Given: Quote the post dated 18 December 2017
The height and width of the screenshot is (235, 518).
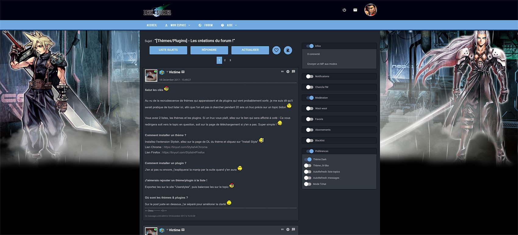Looking at the screenshot, I should click(x=282, y=72).
